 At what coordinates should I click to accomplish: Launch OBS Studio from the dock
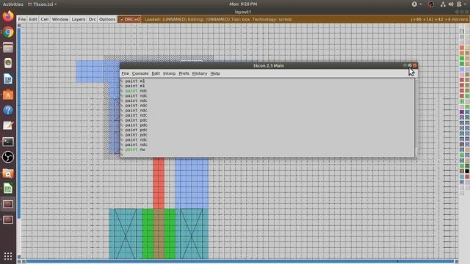[8, 157]
